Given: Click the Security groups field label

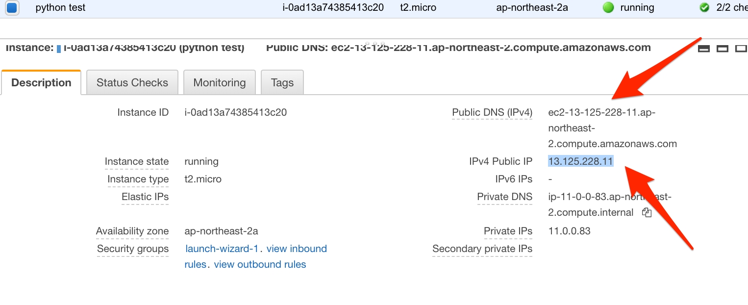Looking at the screenshot, I should (132, 249).
